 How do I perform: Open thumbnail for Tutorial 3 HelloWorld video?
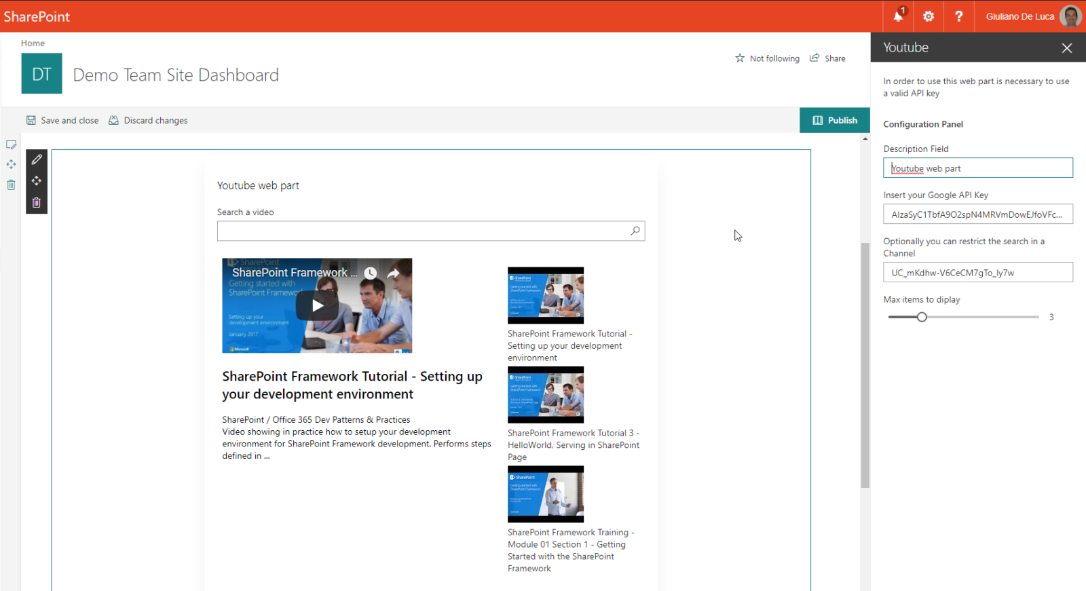pos(546,395)
